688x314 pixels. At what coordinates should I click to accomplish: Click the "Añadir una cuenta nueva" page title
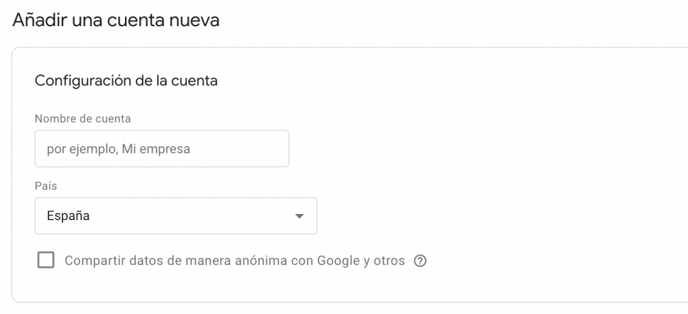[x=116, y=20]
